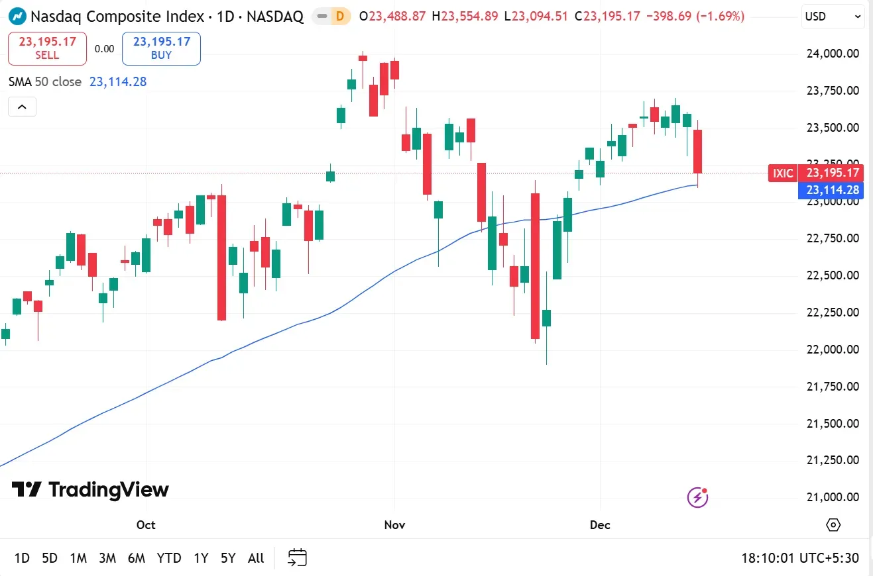Select the 1D time range
This screenshot has height=576, width=873.
(x=22, y=558)
